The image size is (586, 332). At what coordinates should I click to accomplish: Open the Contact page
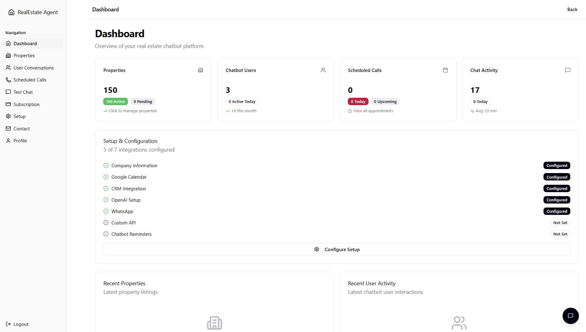(33, 128)
